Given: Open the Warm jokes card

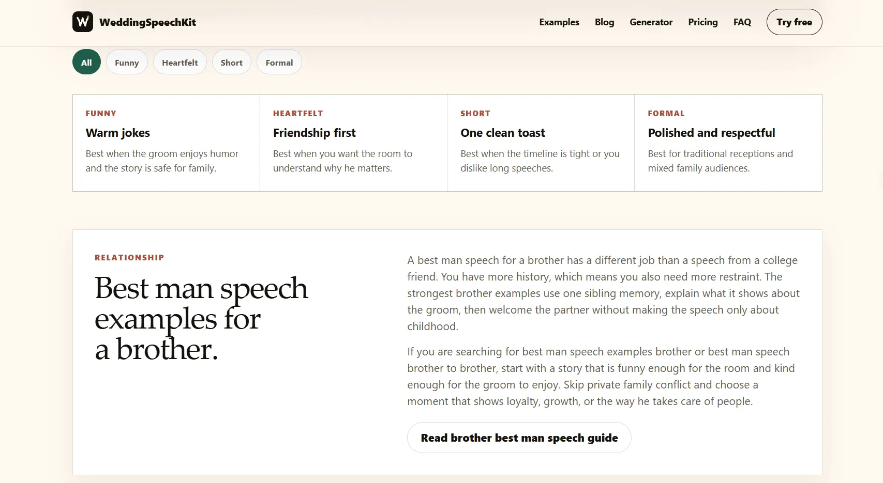Looking at the screenshot, I should tap(166, 143).
